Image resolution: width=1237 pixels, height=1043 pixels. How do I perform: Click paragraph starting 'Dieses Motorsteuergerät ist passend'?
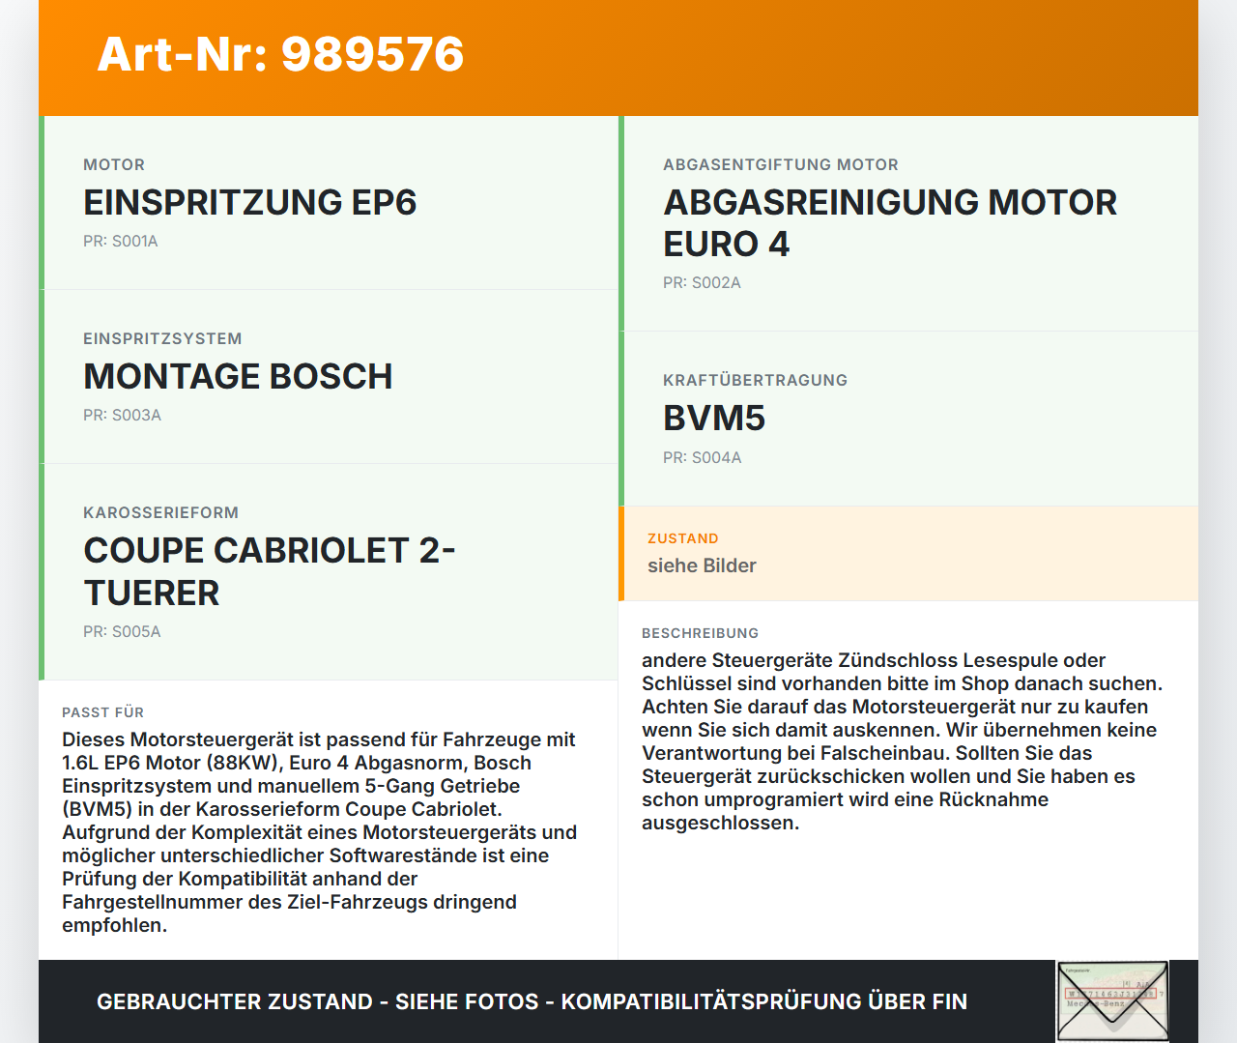pyautogui.click(x=320, y=832)
